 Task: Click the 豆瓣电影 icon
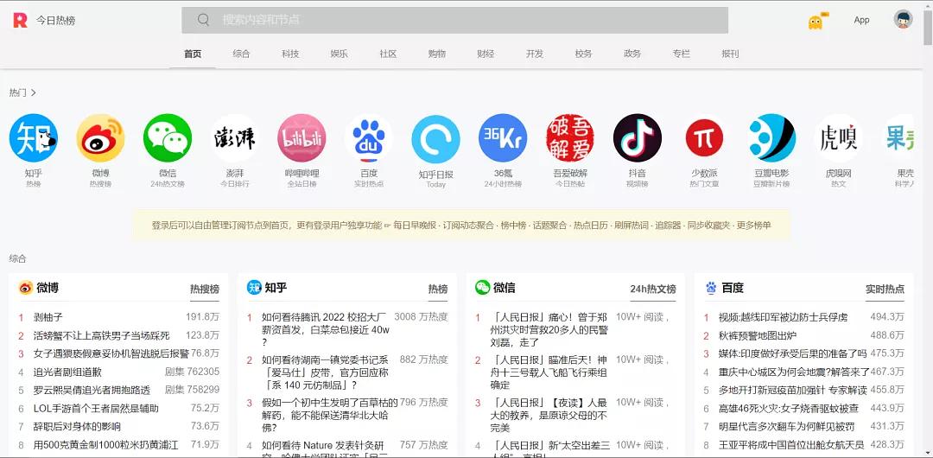[771, 138]
